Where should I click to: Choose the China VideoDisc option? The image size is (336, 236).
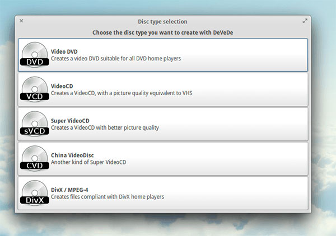point(163,159)
